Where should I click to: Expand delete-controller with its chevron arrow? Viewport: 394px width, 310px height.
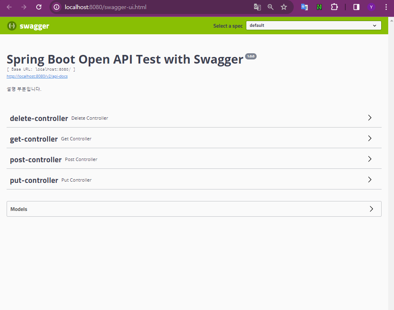click(x=370, y=118)
